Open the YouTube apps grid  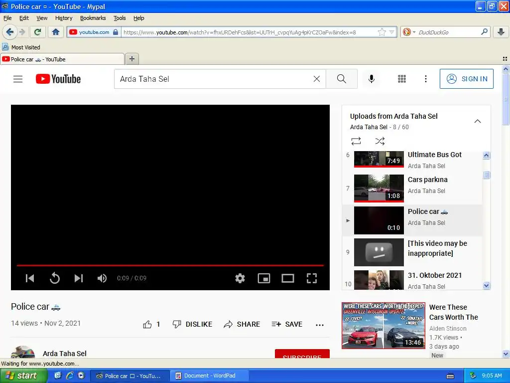pyautogui.click(x=402, y=79)
